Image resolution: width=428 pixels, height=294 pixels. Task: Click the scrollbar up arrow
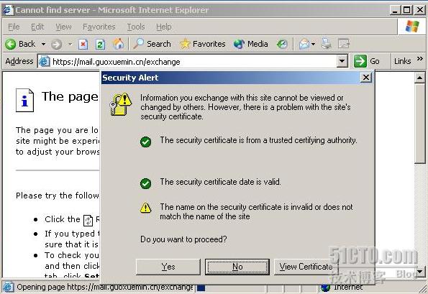click(x=420, y=78)
